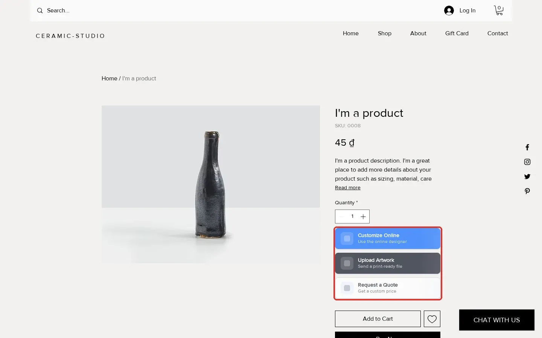Viewport: 542px width, 338px height.
Task: Click the Log In text link
Action: click(467, 11)
